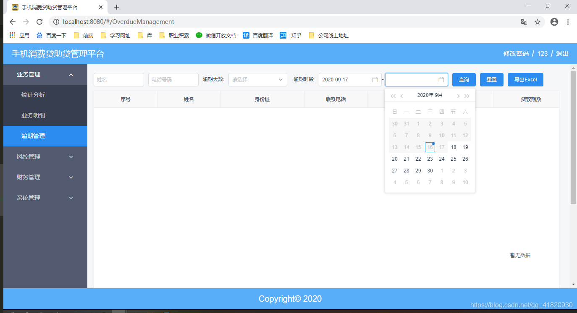Go to previous year in date picker
577x313 pixels.
point(393,96)
